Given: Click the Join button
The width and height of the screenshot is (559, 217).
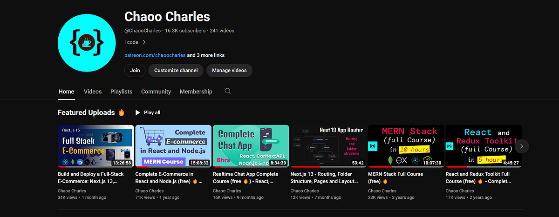Looking at the screenshot, I should (x=135, y=71).
